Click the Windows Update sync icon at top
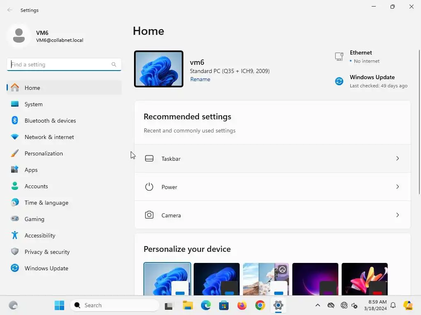Viewport: 421px width, 315px height. [339, 81]
